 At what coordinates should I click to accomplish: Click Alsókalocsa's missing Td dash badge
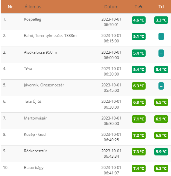161,53
